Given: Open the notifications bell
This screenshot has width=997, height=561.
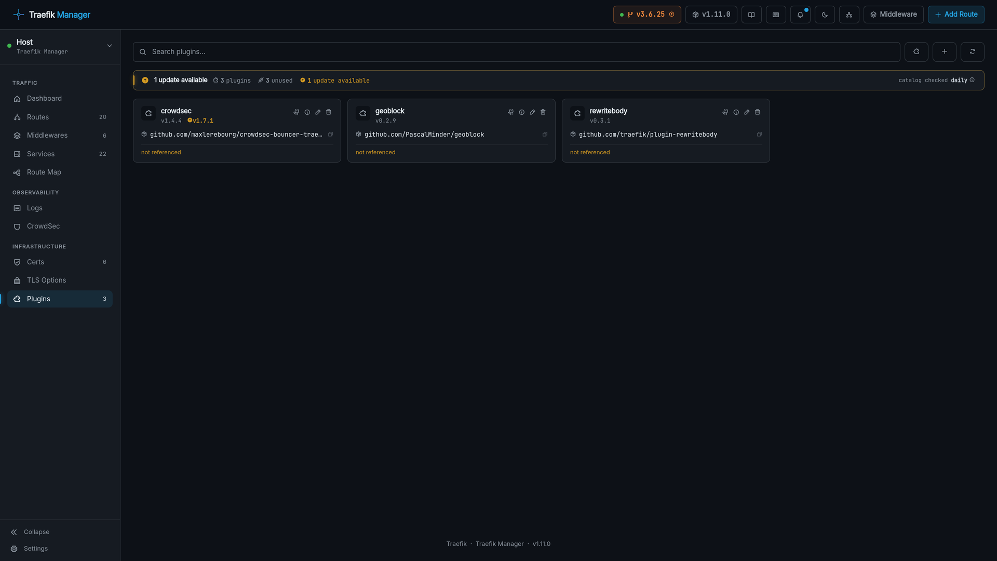Looking at the screenshot, I should tap(800, 15).
